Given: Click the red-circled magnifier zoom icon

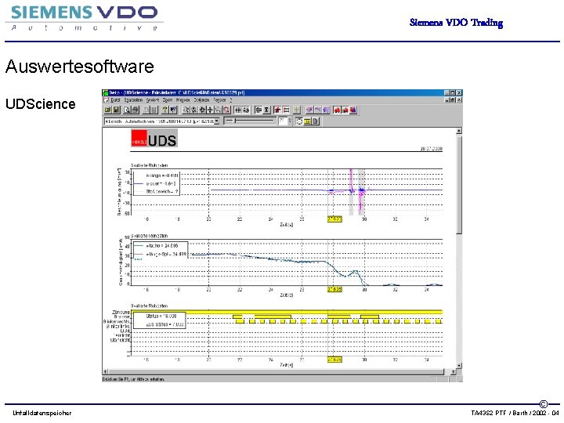Looking at the screenshot, I should pyautogui.click(x=226, y=110).
